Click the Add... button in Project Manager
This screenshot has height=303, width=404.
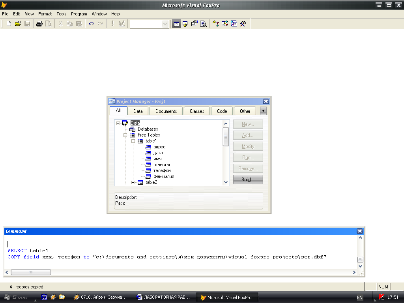248,135
